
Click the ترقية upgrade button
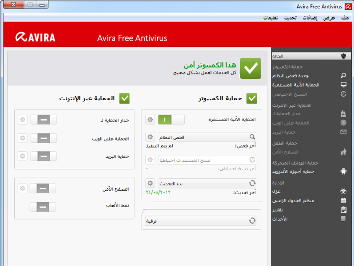pos(201,221)
